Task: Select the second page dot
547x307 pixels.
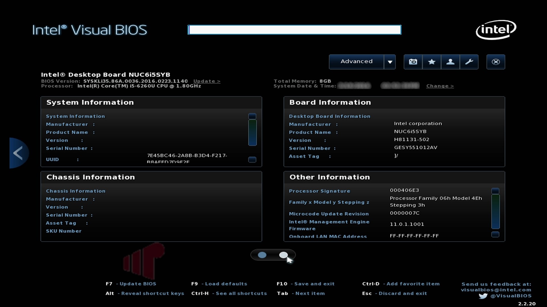Action: click(283, 255)
